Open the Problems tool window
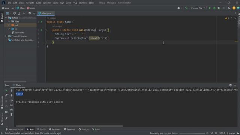This screenshot has width=240, height=135. 55,129
